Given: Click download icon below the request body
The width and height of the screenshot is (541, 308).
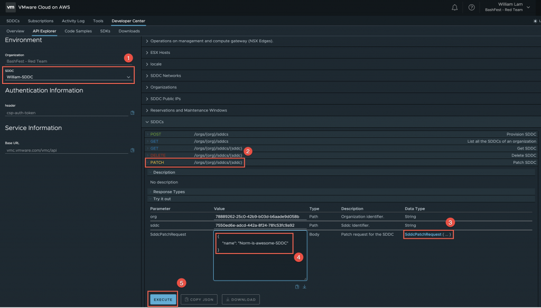Looking at the screenshot, I should tap(304, 286).
